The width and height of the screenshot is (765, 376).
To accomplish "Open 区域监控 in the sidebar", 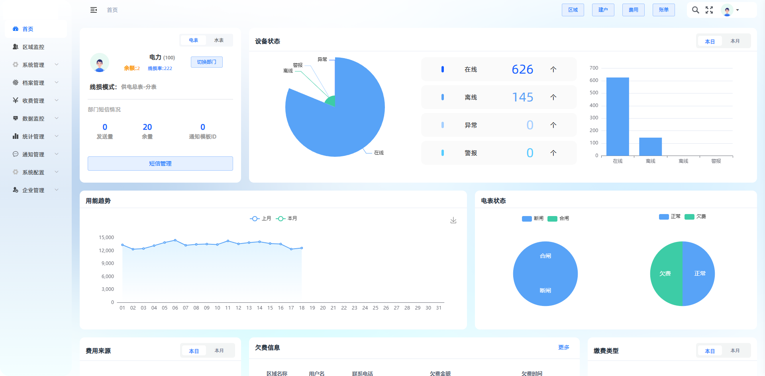I will pos(33,47).
